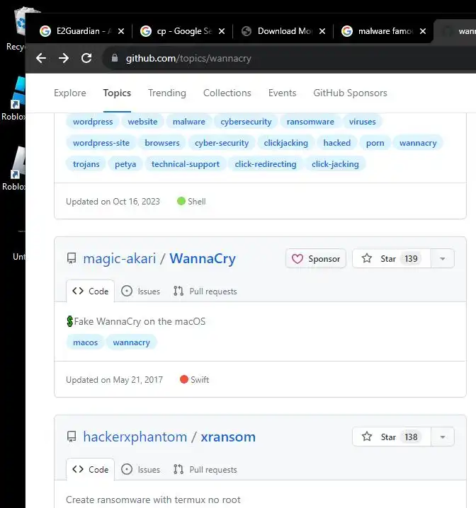Select the viruses topic tag
This screenshot has height=508, width=476.
362,122
